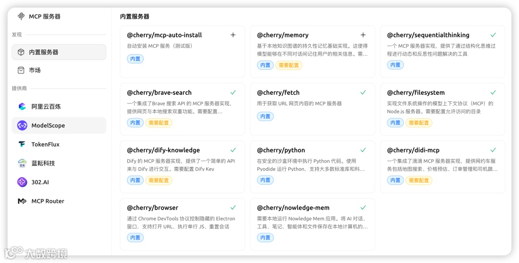Click the 需要配置 tag on memory card
The width and height of the screenshot is (519, 263).
(x=289, y=65)
